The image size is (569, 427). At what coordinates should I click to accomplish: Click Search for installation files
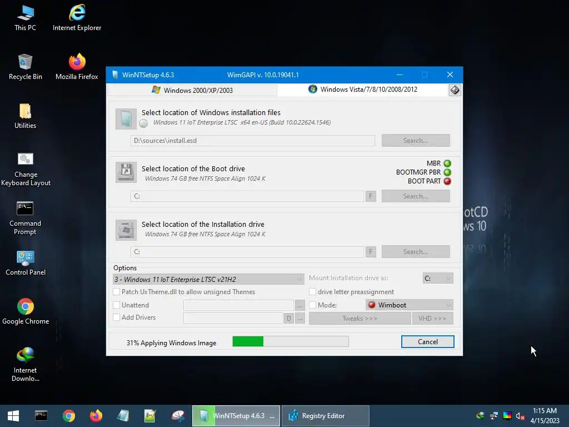pyautogui.click(x=416, y=141)
